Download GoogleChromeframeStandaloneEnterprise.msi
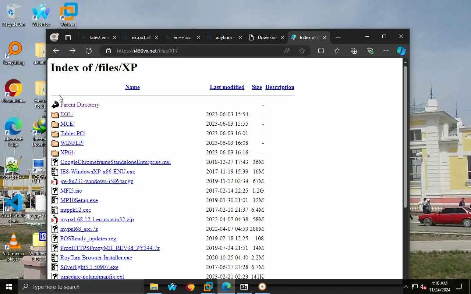 [x=116, y=162]
